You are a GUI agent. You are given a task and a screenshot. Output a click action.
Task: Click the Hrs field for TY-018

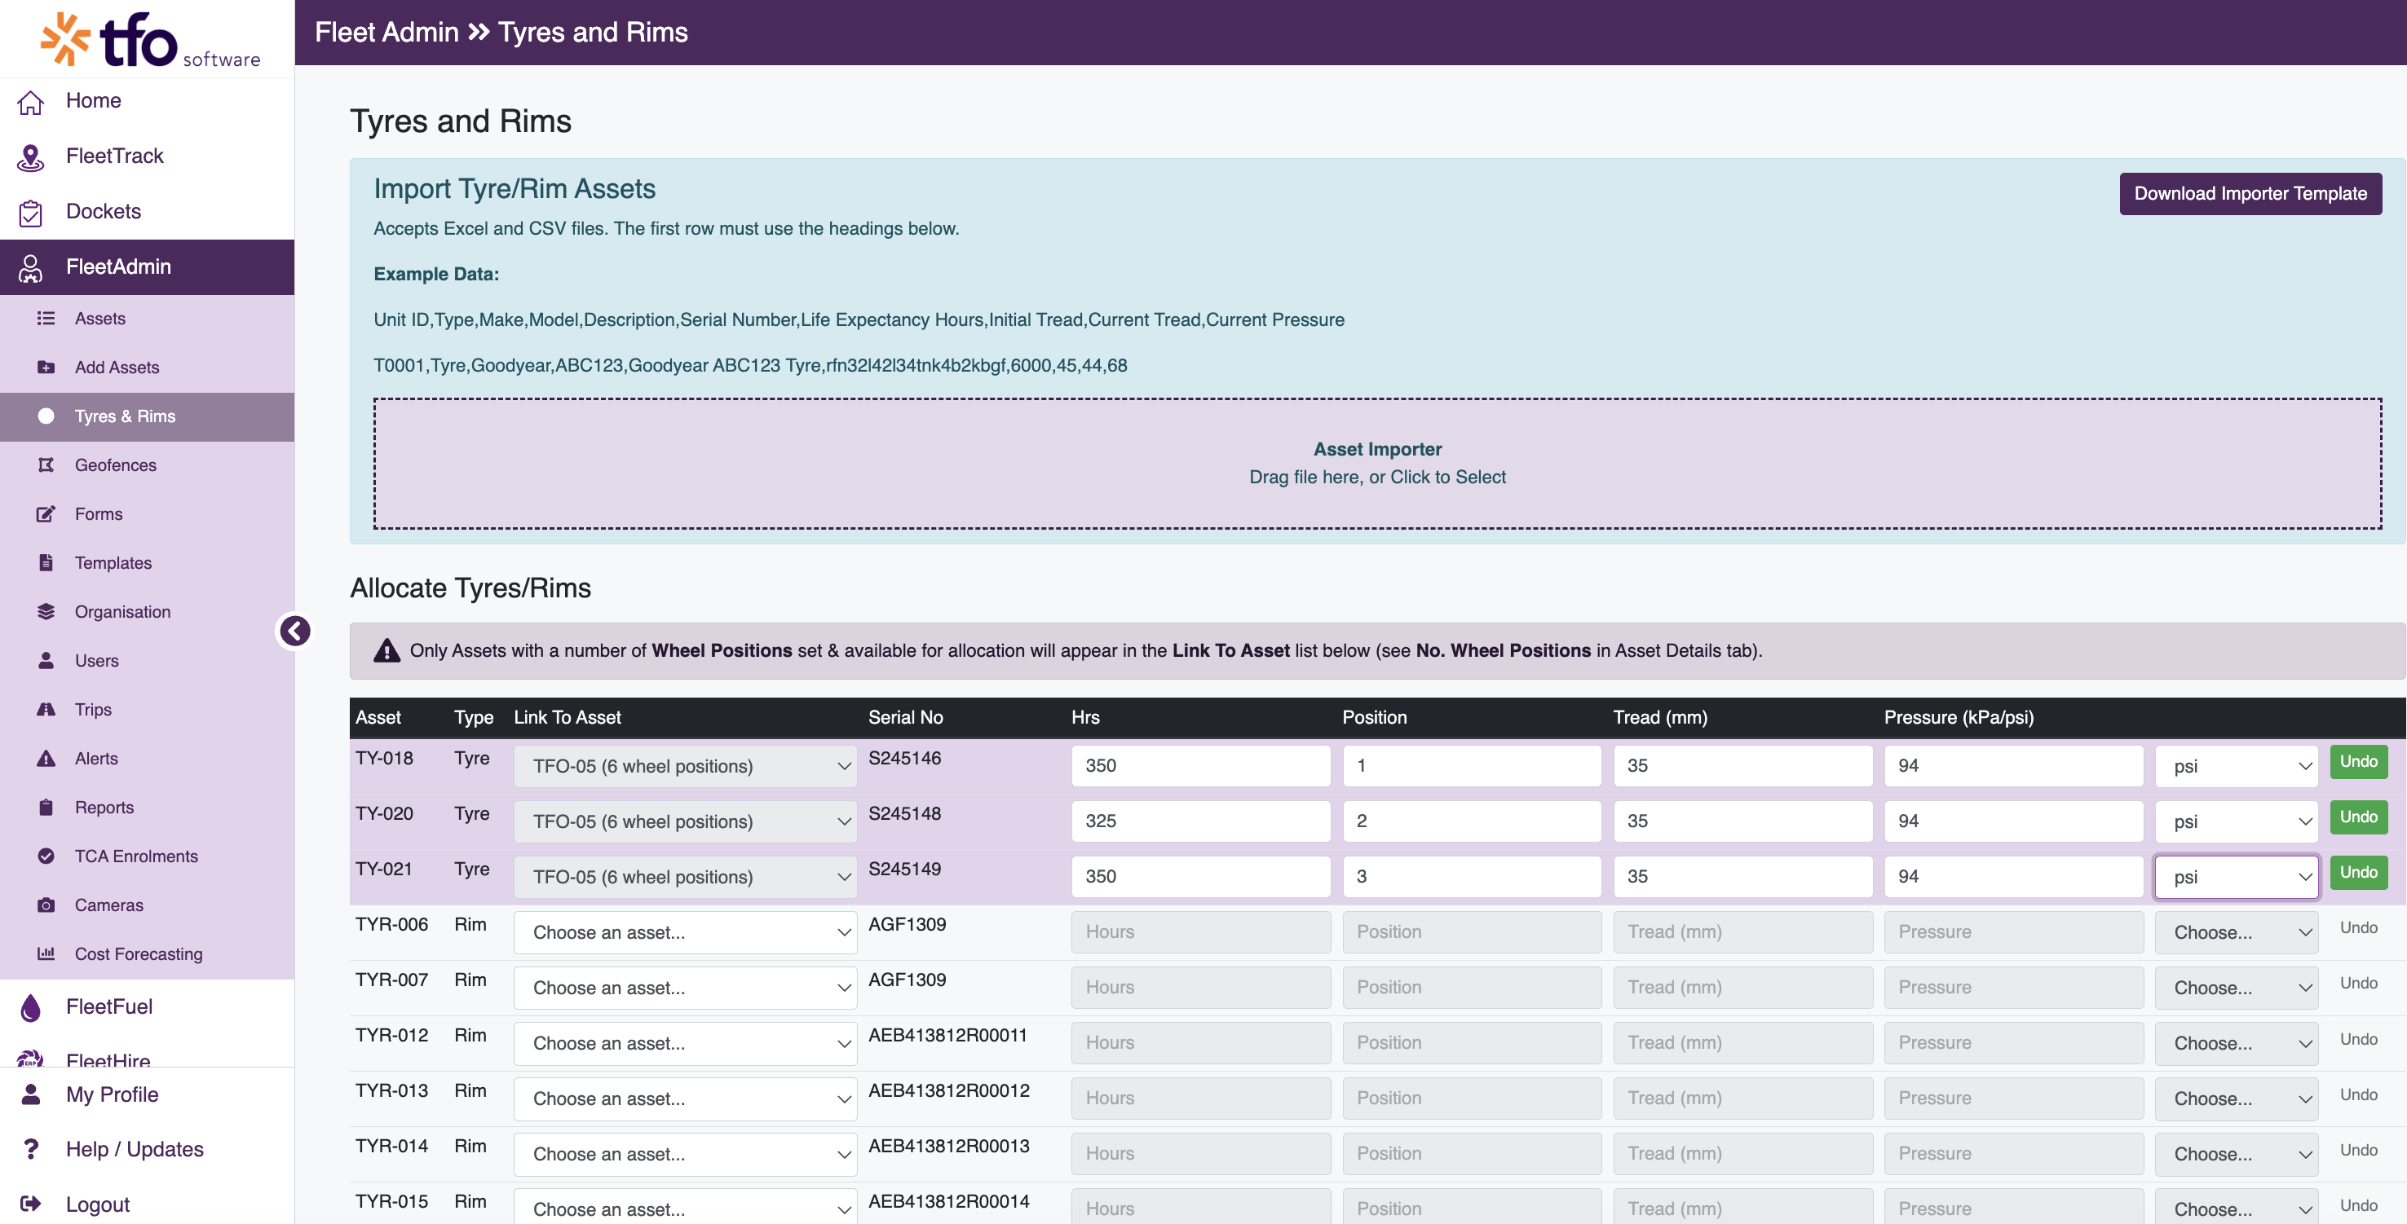[x=1201, y=765]
